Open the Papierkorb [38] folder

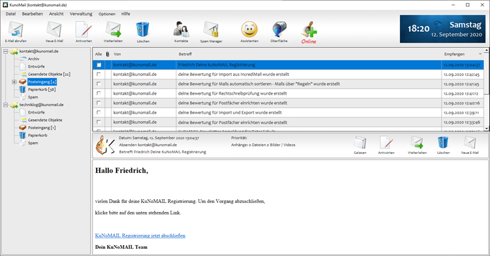click(41, 89)
